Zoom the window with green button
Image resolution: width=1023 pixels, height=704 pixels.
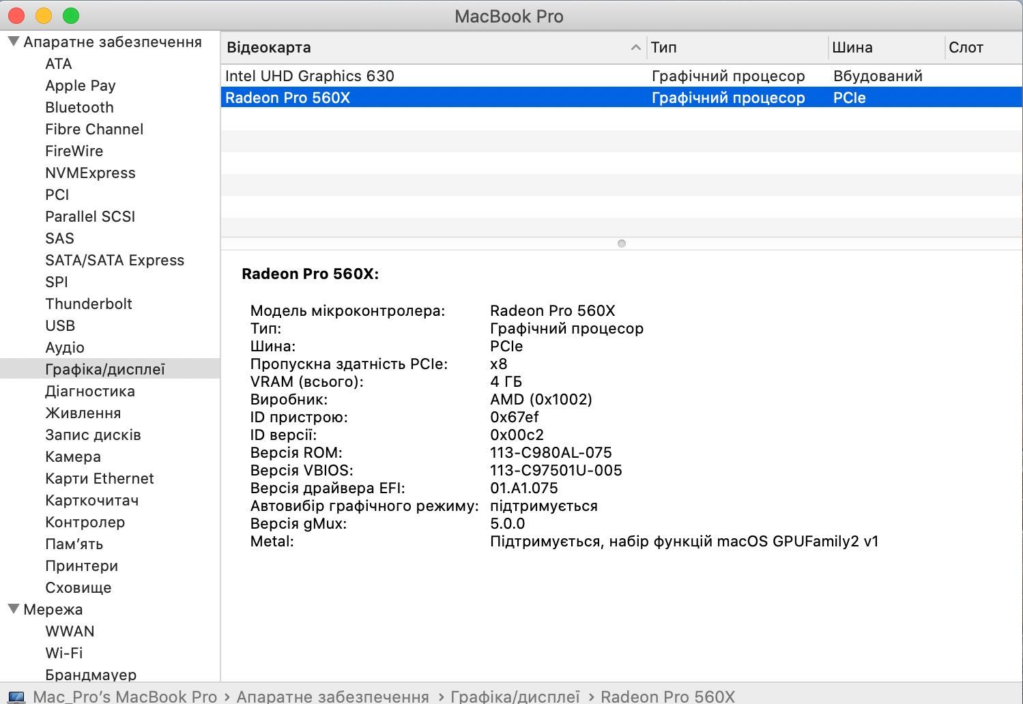[x=71, y=16]
